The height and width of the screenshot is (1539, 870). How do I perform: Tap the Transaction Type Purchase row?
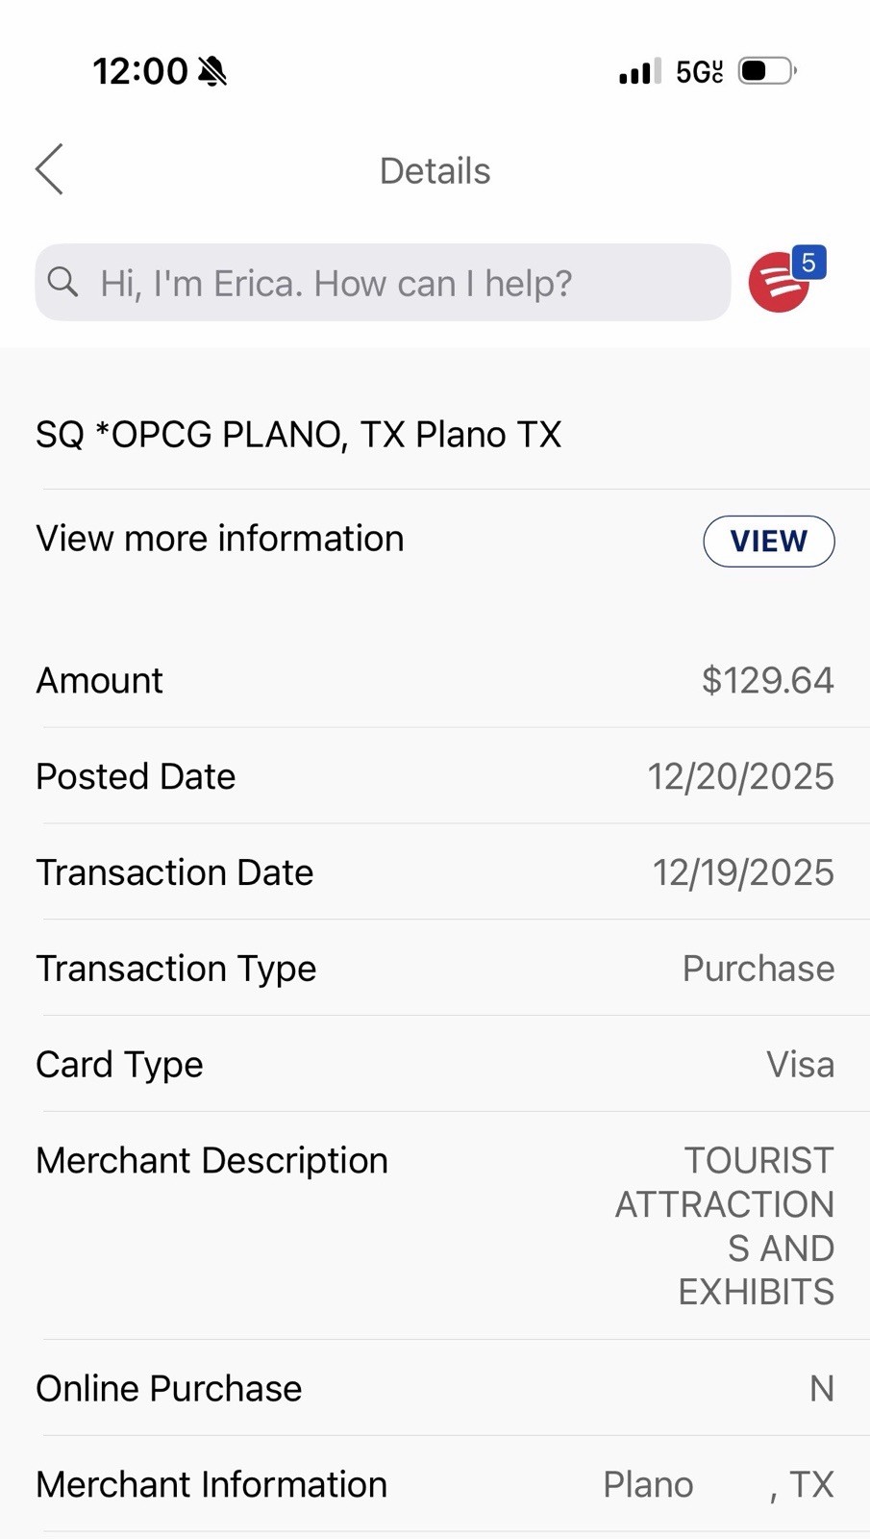435,969
